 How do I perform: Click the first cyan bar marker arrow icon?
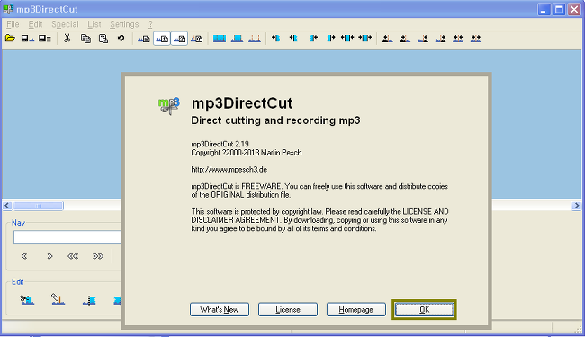[x=275, y=38]
